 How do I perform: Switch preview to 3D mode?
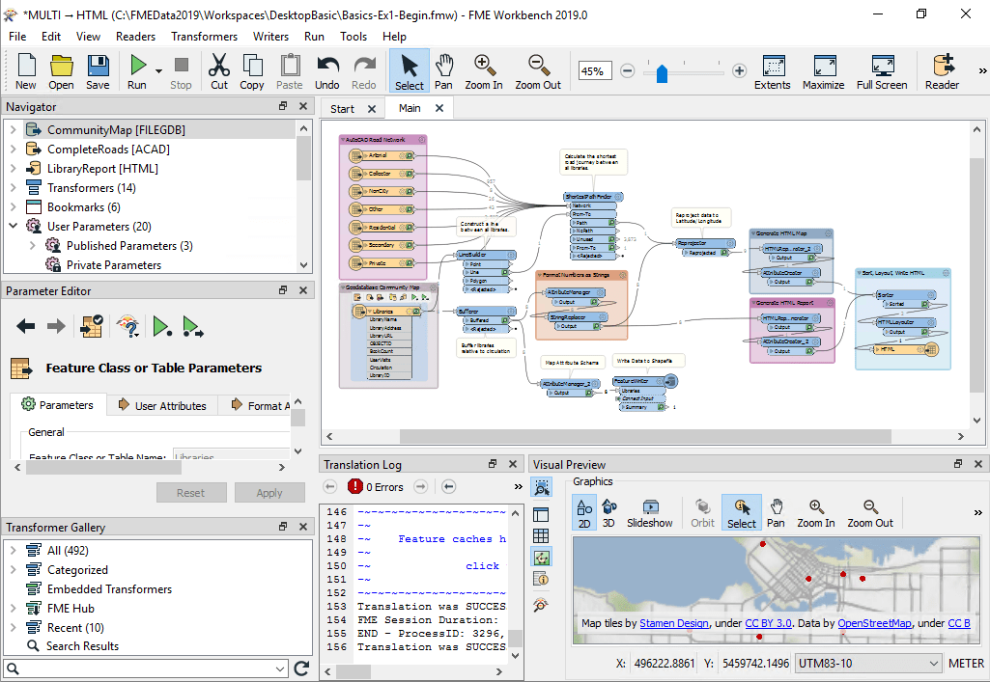click(x=608, y=512)
